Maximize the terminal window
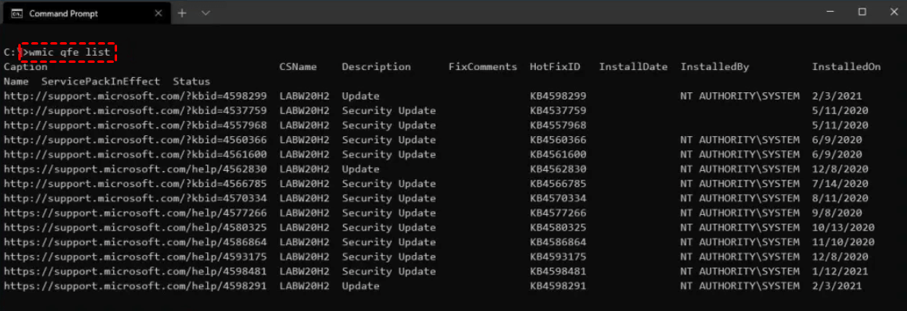This screenshot has height=311, width=907. [x=862, y=12]
